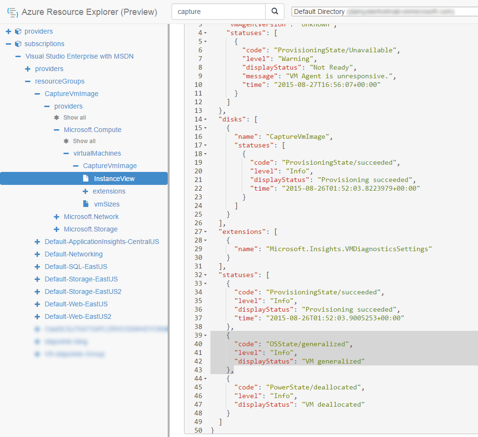
Task: Open the virtualMachines link
Action: pos(97,153)
